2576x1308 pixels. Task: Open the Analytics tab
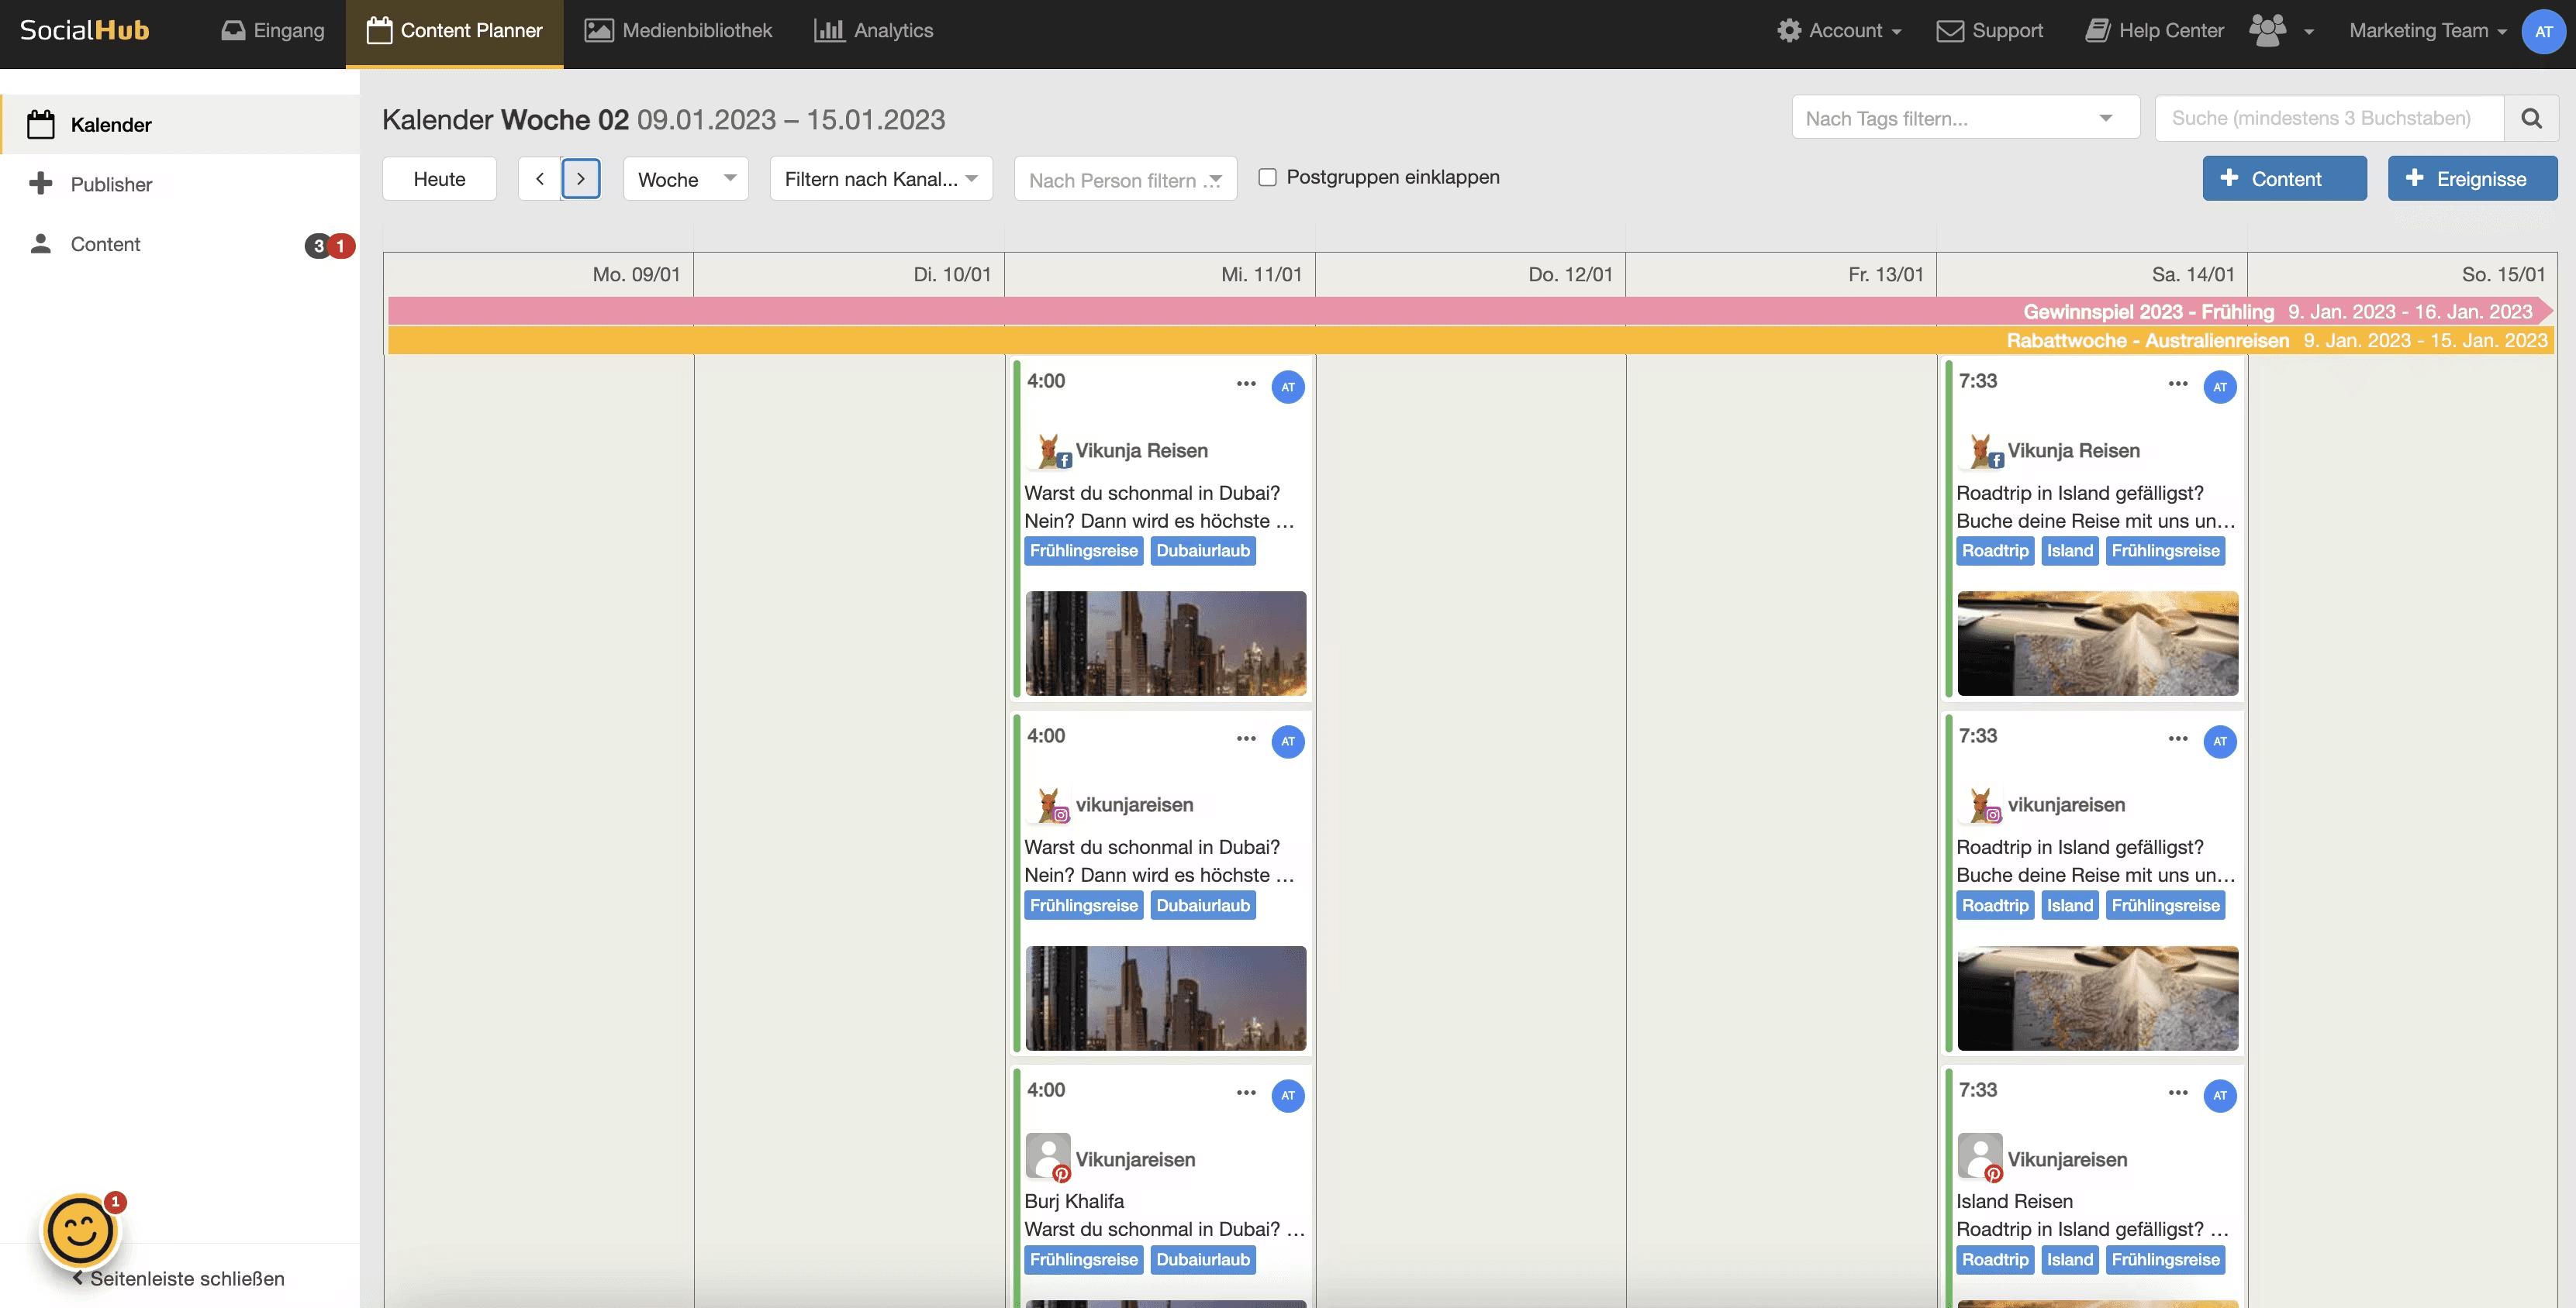click(x=873, y=31)
